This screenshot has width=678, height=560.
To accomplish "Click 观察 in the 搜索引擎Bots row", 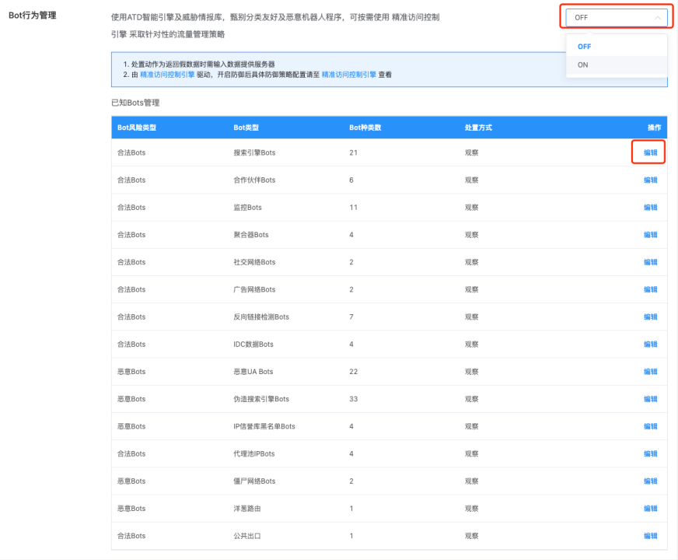I will coord(472,152).
